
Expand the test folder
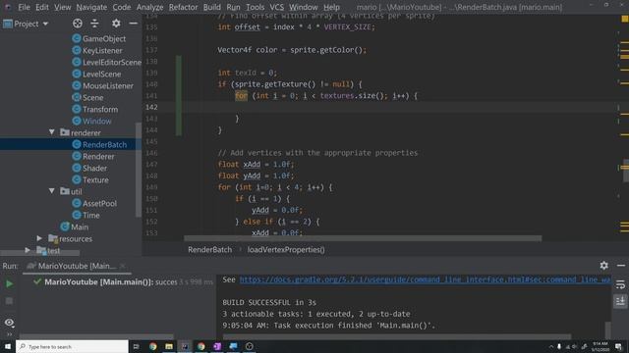pos(28,250)
